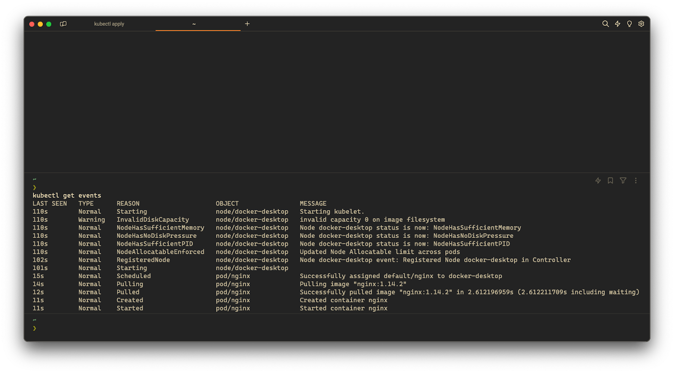Select the ~ tab

[194, 24]
